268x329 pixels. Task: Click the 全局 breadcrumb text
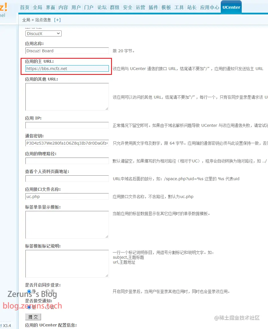tap(26, 20)
